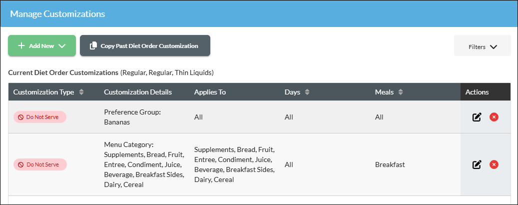Image resolution: width=518 pixels, height=205 pixels.
Task: Sort the Days column using arrows
Action: point(307,92)
